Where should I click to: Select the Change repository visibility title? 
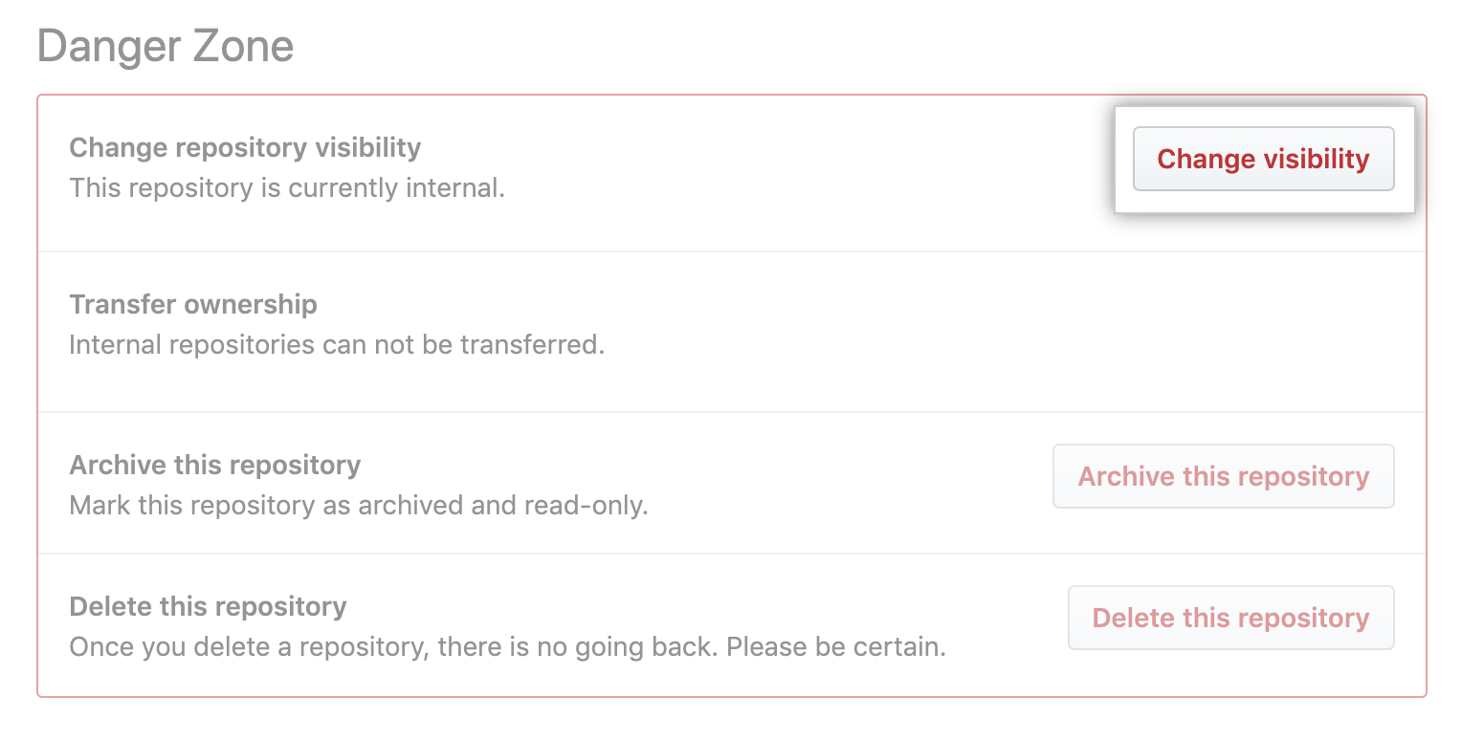[x=245, y=148]
